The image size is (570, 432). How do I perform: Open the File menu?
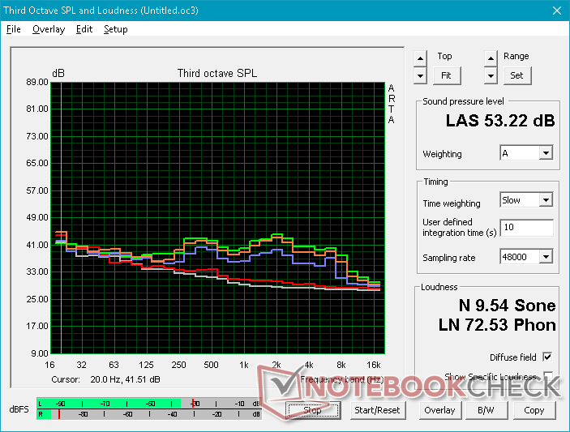[x=14, y=29]
